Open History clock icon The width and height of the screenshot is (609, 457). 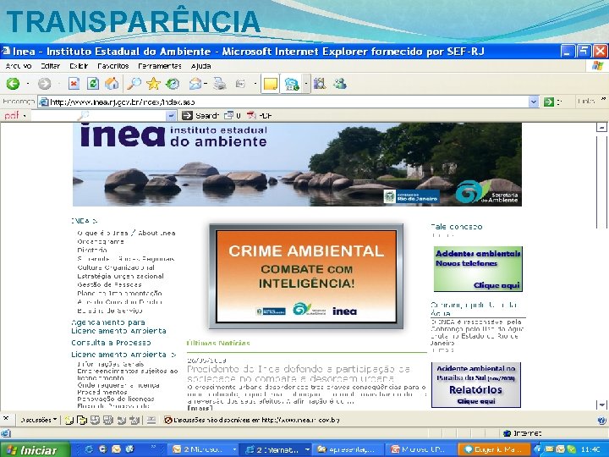point(173,83)
